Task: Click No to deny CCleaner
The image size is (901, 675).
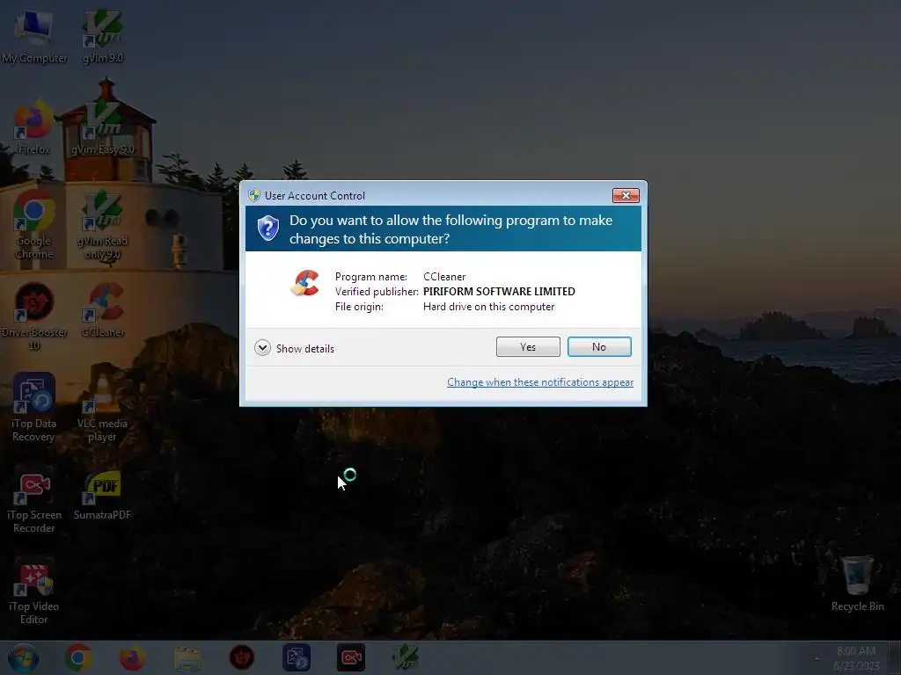Action: 599,346
